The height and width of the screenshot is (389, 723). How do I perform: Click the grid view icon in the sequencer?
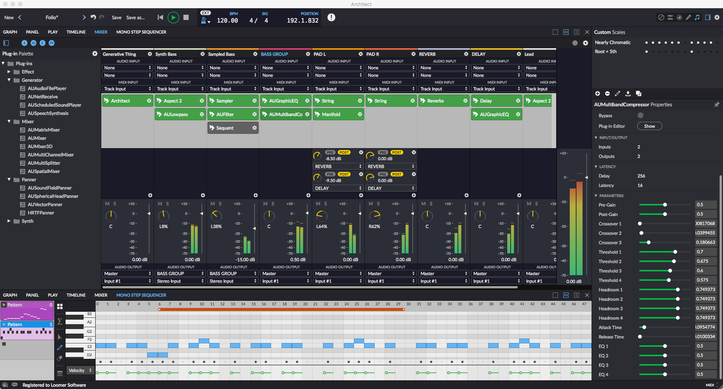(x=60, y=307)
